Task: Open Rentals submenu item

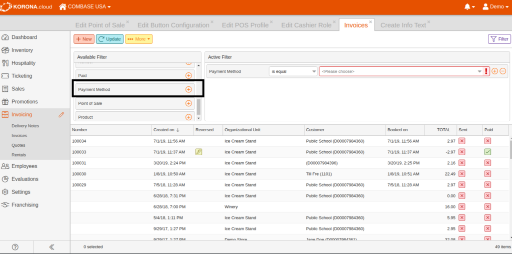Action: [18, 155]
